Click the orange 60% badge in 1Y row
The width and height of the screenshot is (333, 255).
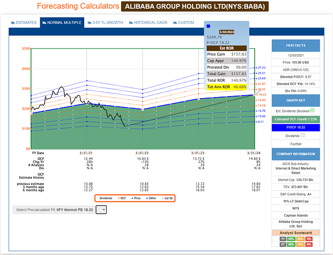point(300,239)
